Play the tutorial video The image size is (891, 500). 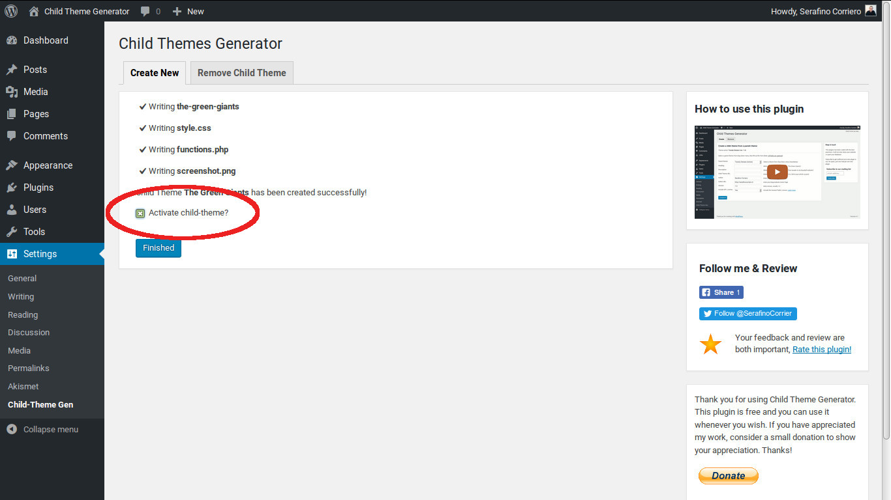coord(777,172)
